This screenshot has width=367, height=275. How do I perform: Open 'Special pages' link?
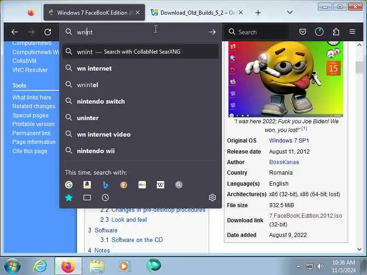coord(30,115)
